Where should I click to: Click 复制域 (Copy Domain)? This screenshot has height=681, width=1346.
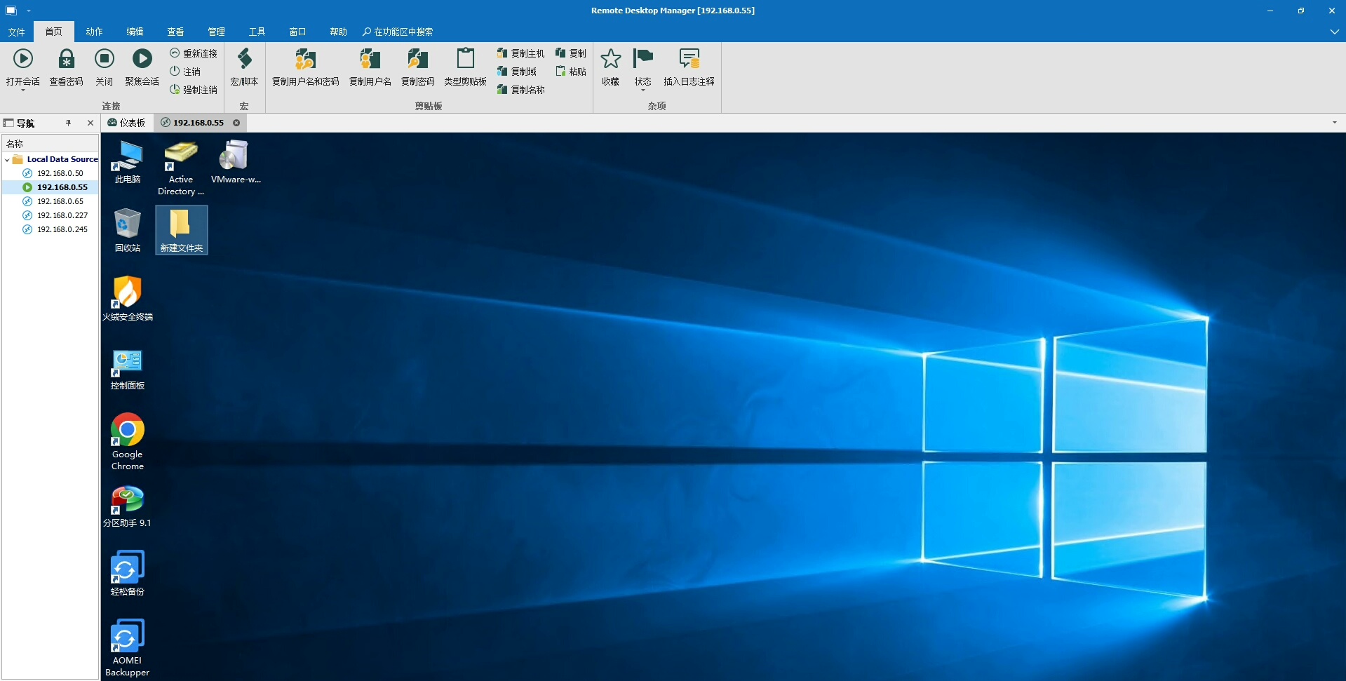coord(517,72)
